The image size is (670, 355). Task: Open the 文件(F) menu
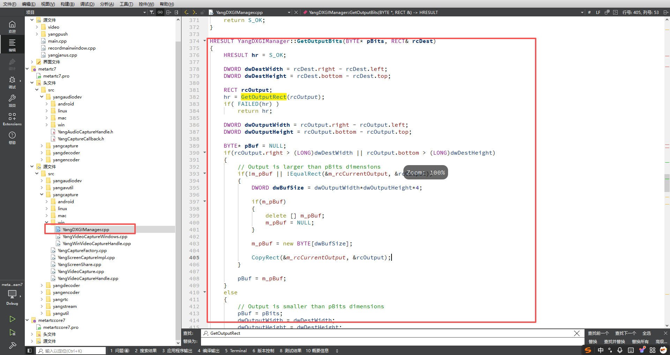(9, 4)
